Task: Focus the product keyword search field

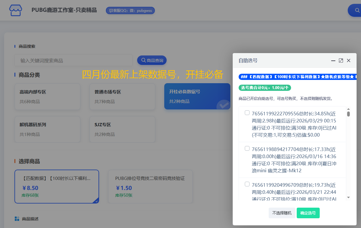Action: coord(73,60)
